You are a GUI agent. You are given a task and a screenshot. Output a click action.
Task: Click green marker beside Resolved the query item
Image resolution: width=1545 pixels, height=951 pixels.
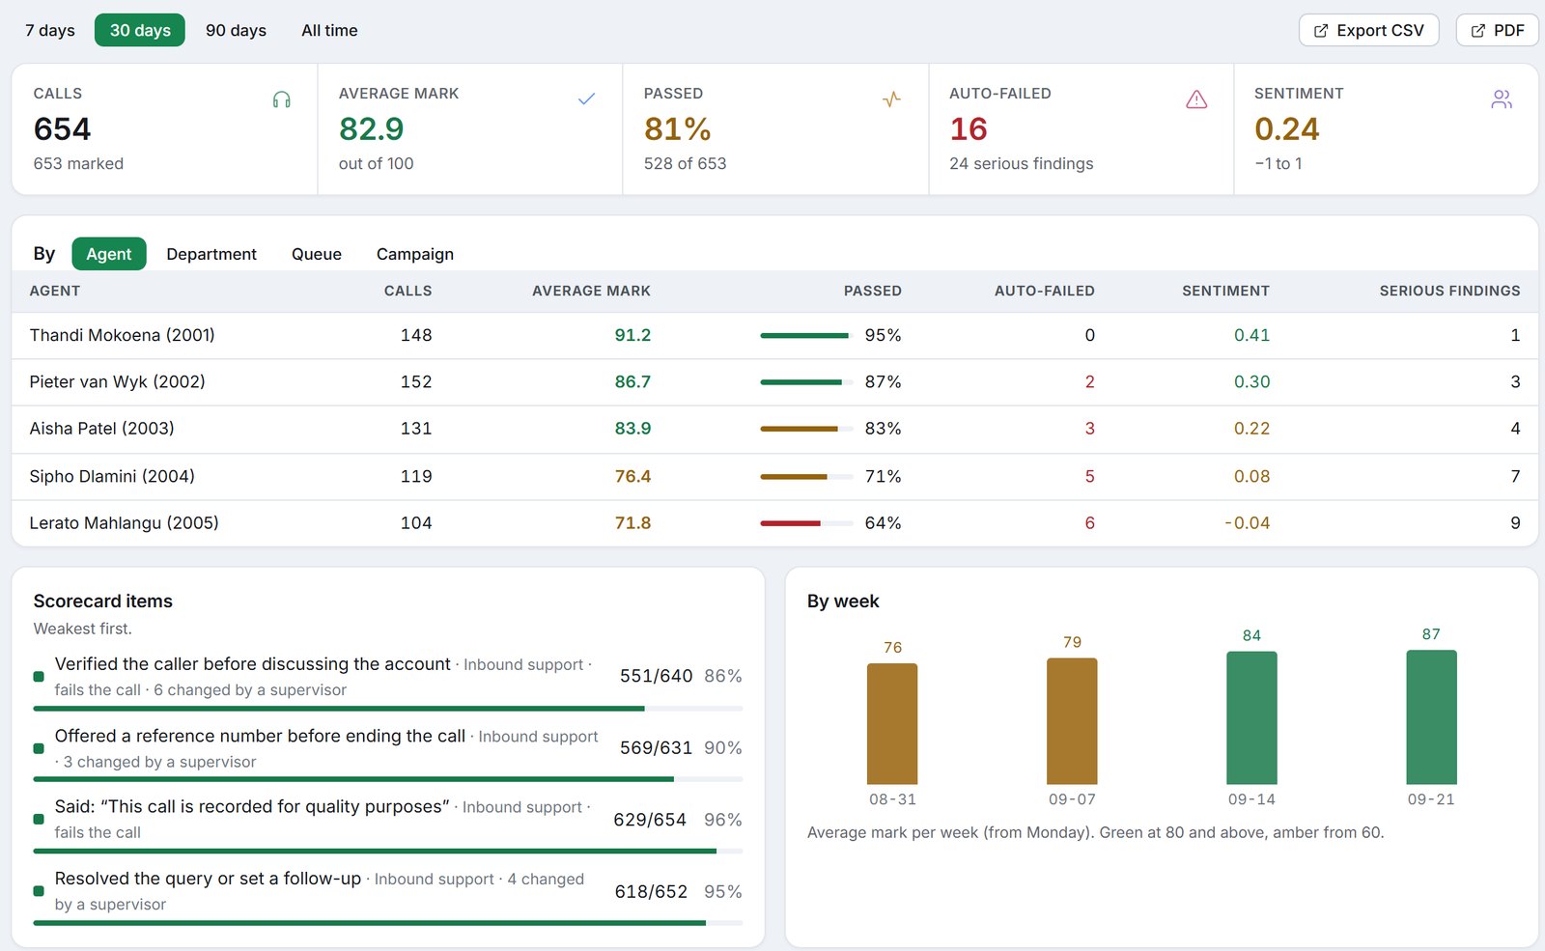click(x=39, y=891)
